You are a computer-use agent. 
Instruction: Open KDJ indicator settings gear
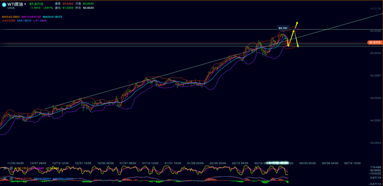tap(11, 168)
